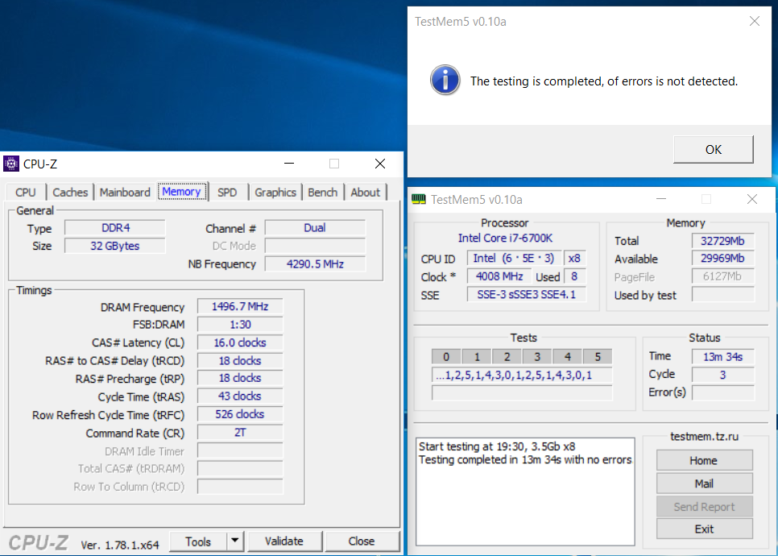This screenshot has width=778, height=556.
Task: Click the Total memory value 32729Mb
Action: (x=723, y=241)
